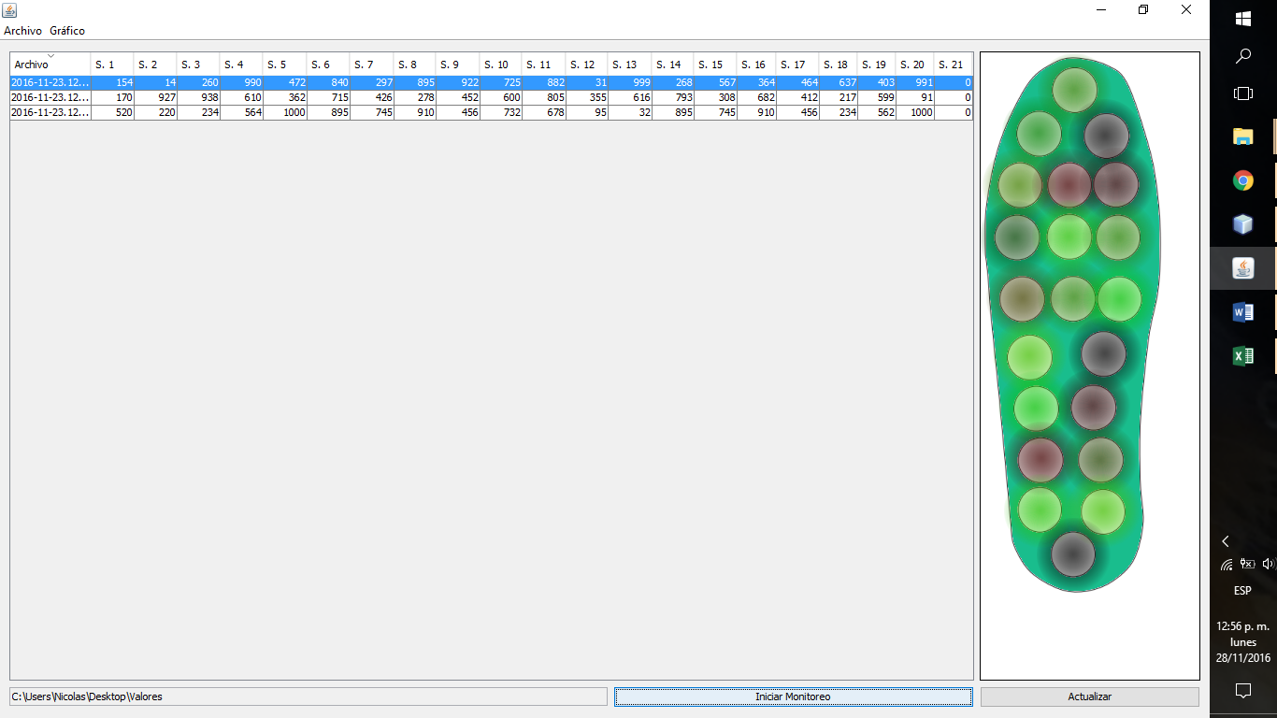Click the cell with value 715

click(328, 97)
